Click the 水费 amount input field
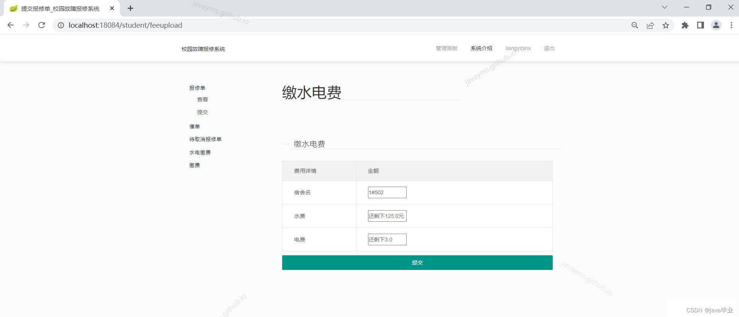739x317 pixels. point(387,216)
